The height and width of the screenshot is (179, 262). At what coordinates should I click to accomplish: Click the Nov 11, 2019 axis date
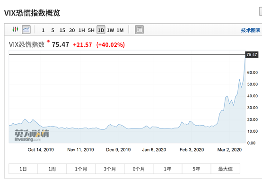point(80,150)
